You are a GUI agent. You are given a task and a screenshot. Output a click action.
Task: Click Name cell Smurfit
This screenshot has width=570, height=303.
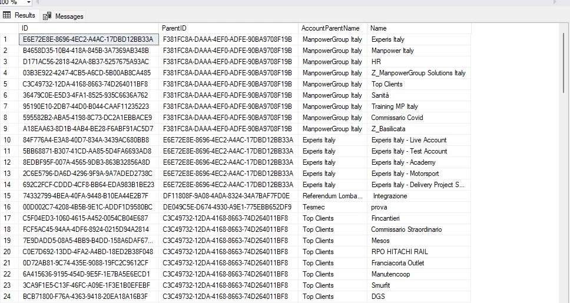pos(419,285)
